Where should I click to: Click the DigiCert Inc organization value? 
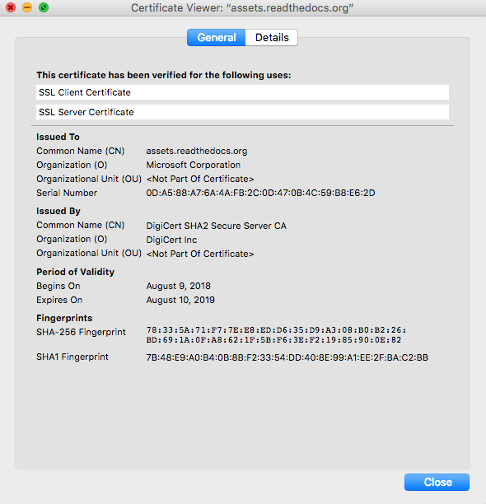tap(171, 240)
